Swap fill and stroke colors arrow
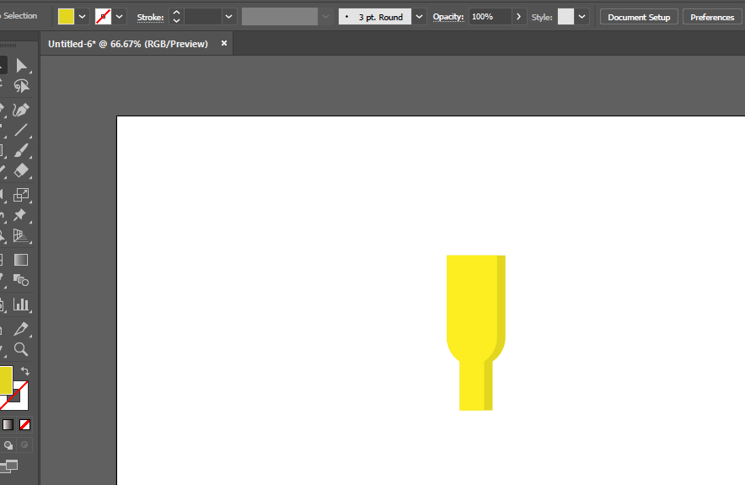 pos(25,371)
